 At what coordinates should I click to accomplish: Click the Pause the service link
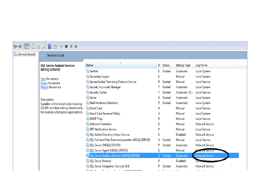(44, 83)
